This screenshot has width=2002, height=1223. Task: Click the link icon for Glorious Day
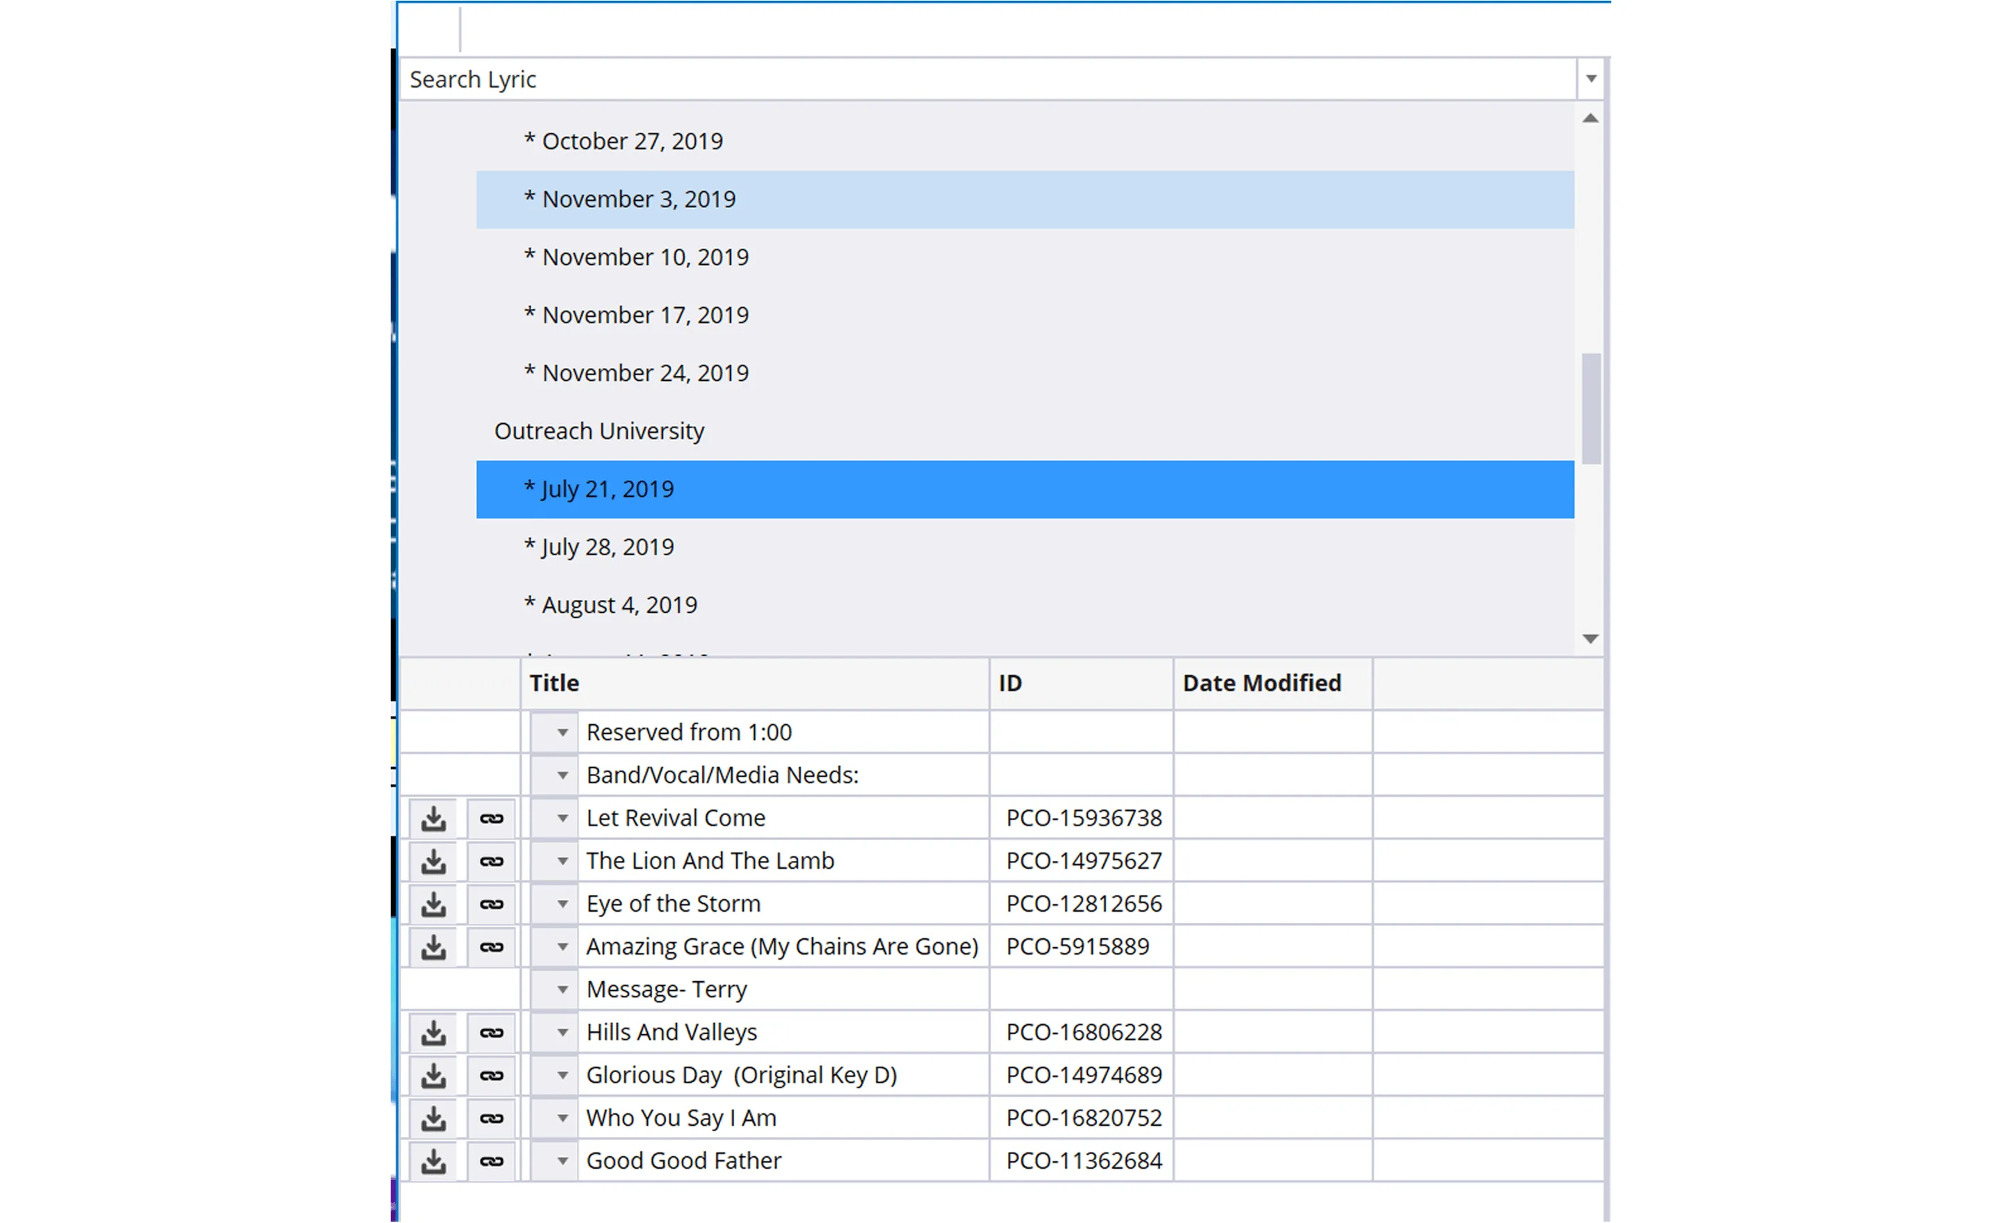click(x=491, y=1074)
